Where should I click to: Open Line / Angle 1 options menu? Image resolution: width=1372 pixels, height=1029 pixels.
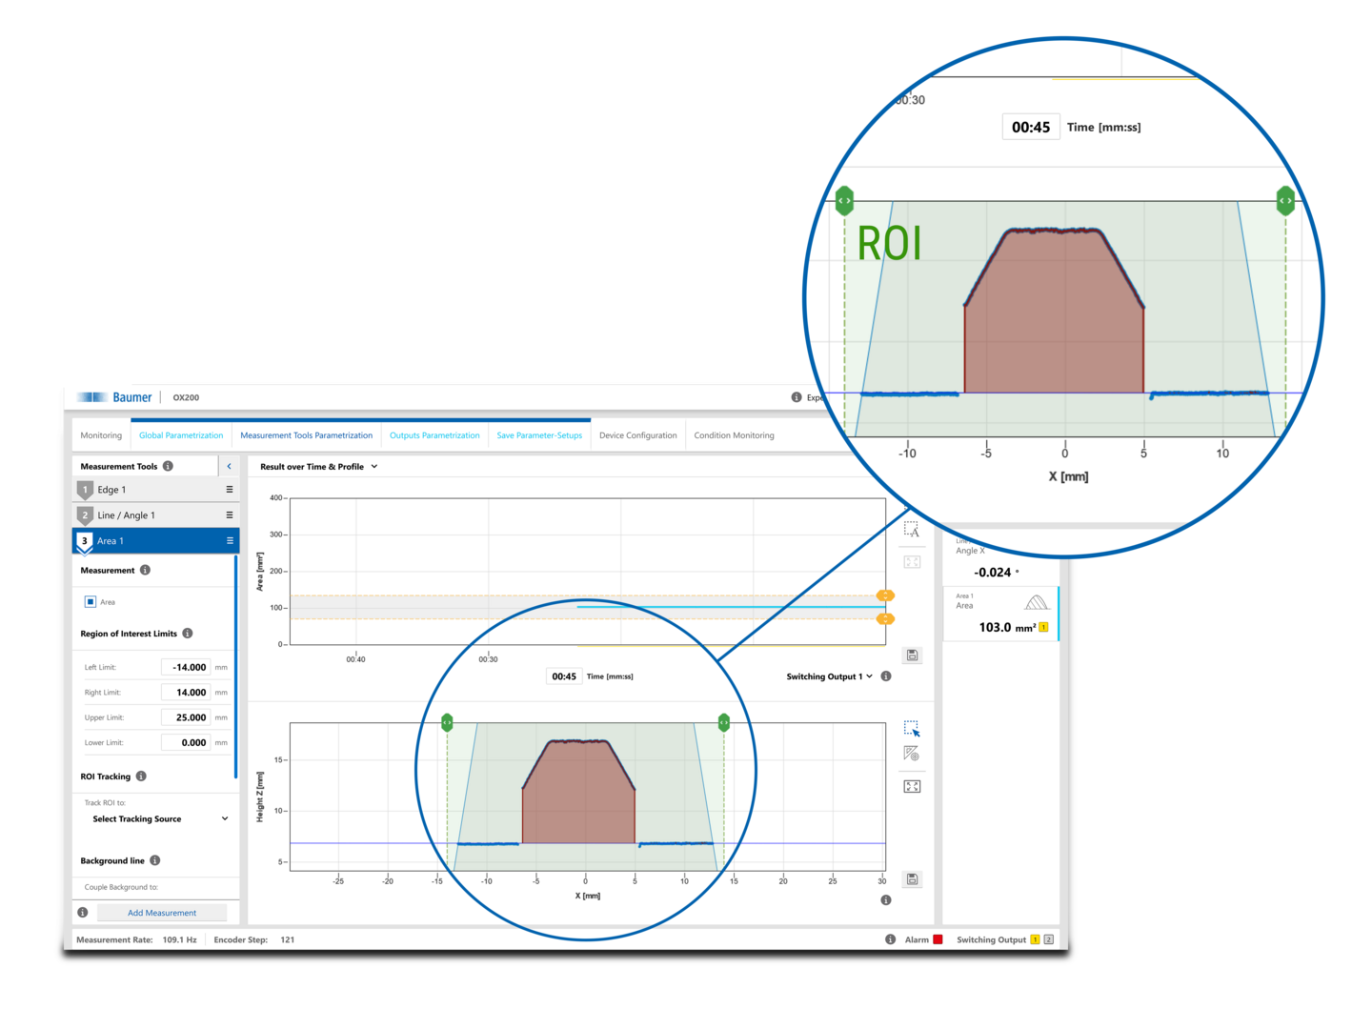pos(229,515)
